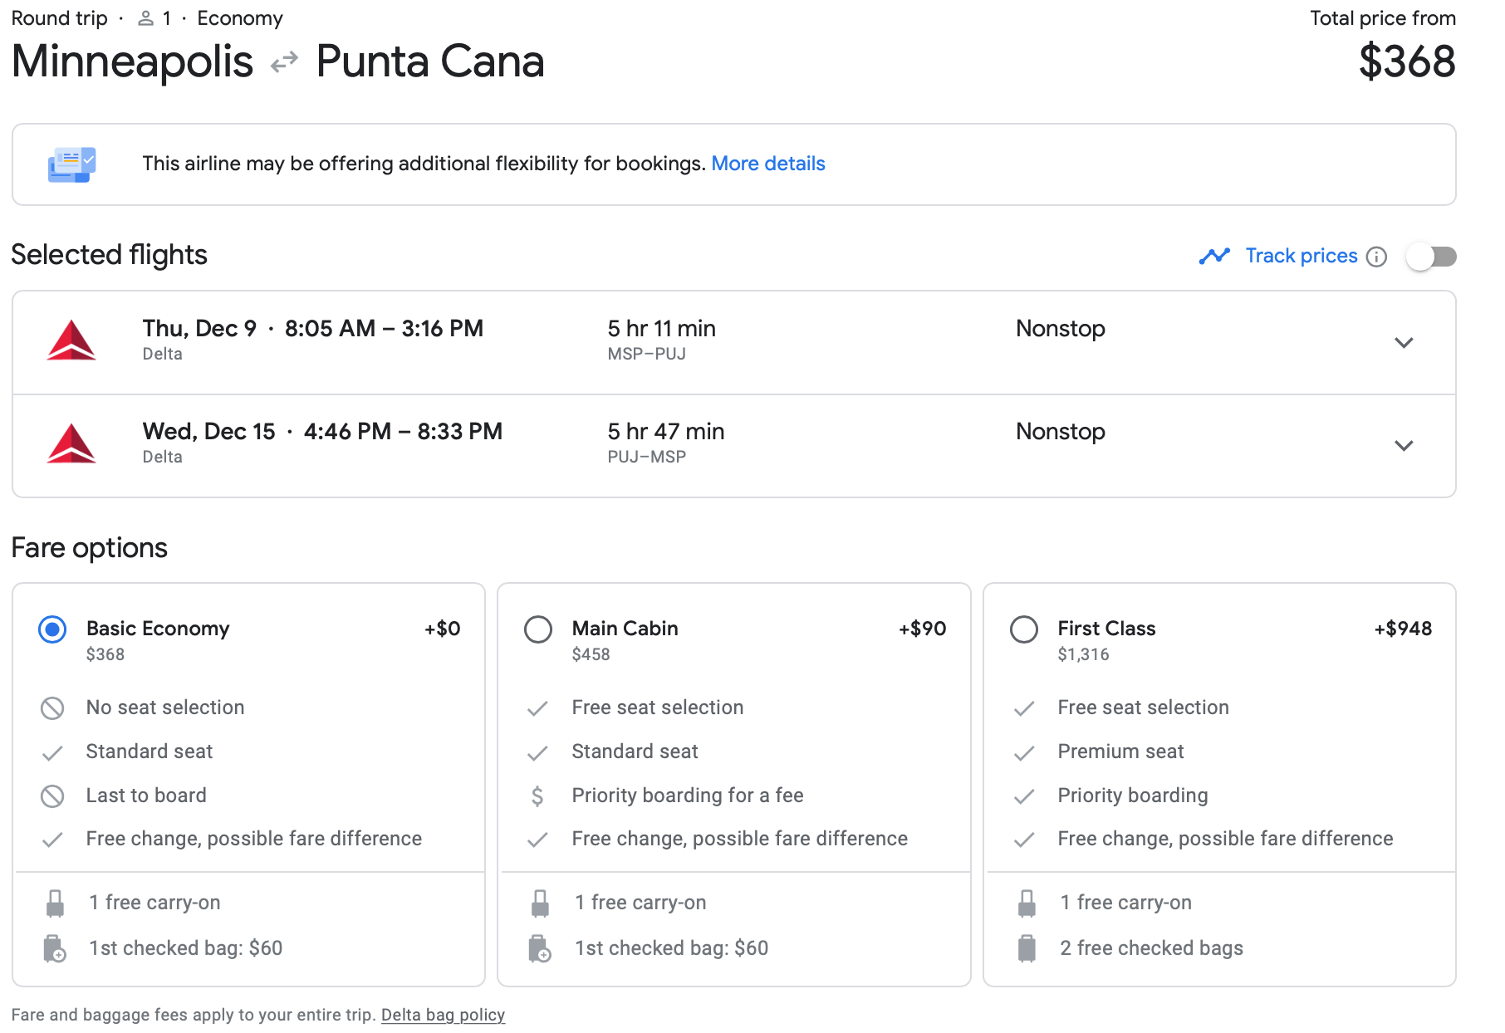This screenshot has height=1033, width=1505.
Task: Click the Delta logo on Dec 9 flight
Action: tap(71, 340)
